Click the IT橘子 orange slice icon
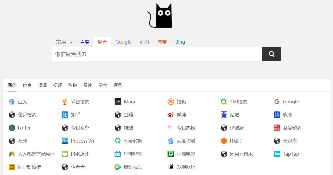This screenshot has height=175, width=333. click(x=224, y=141)
